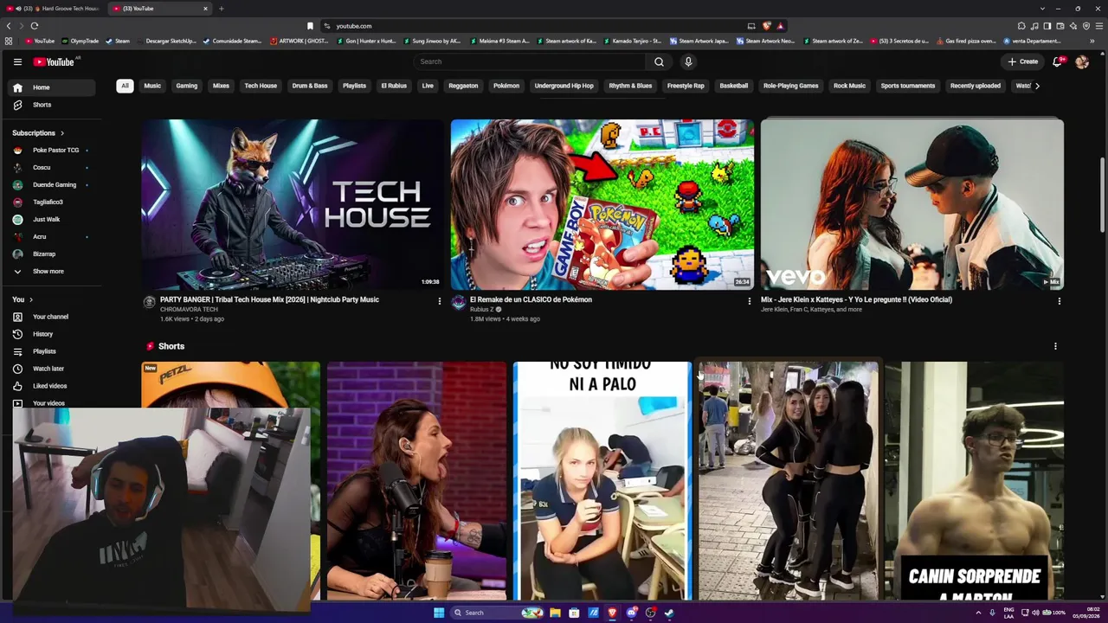Viewport: 1108px width, 623px height.
Task: Reload the page from the browser toolbar
Action: [x=35, y=26]
